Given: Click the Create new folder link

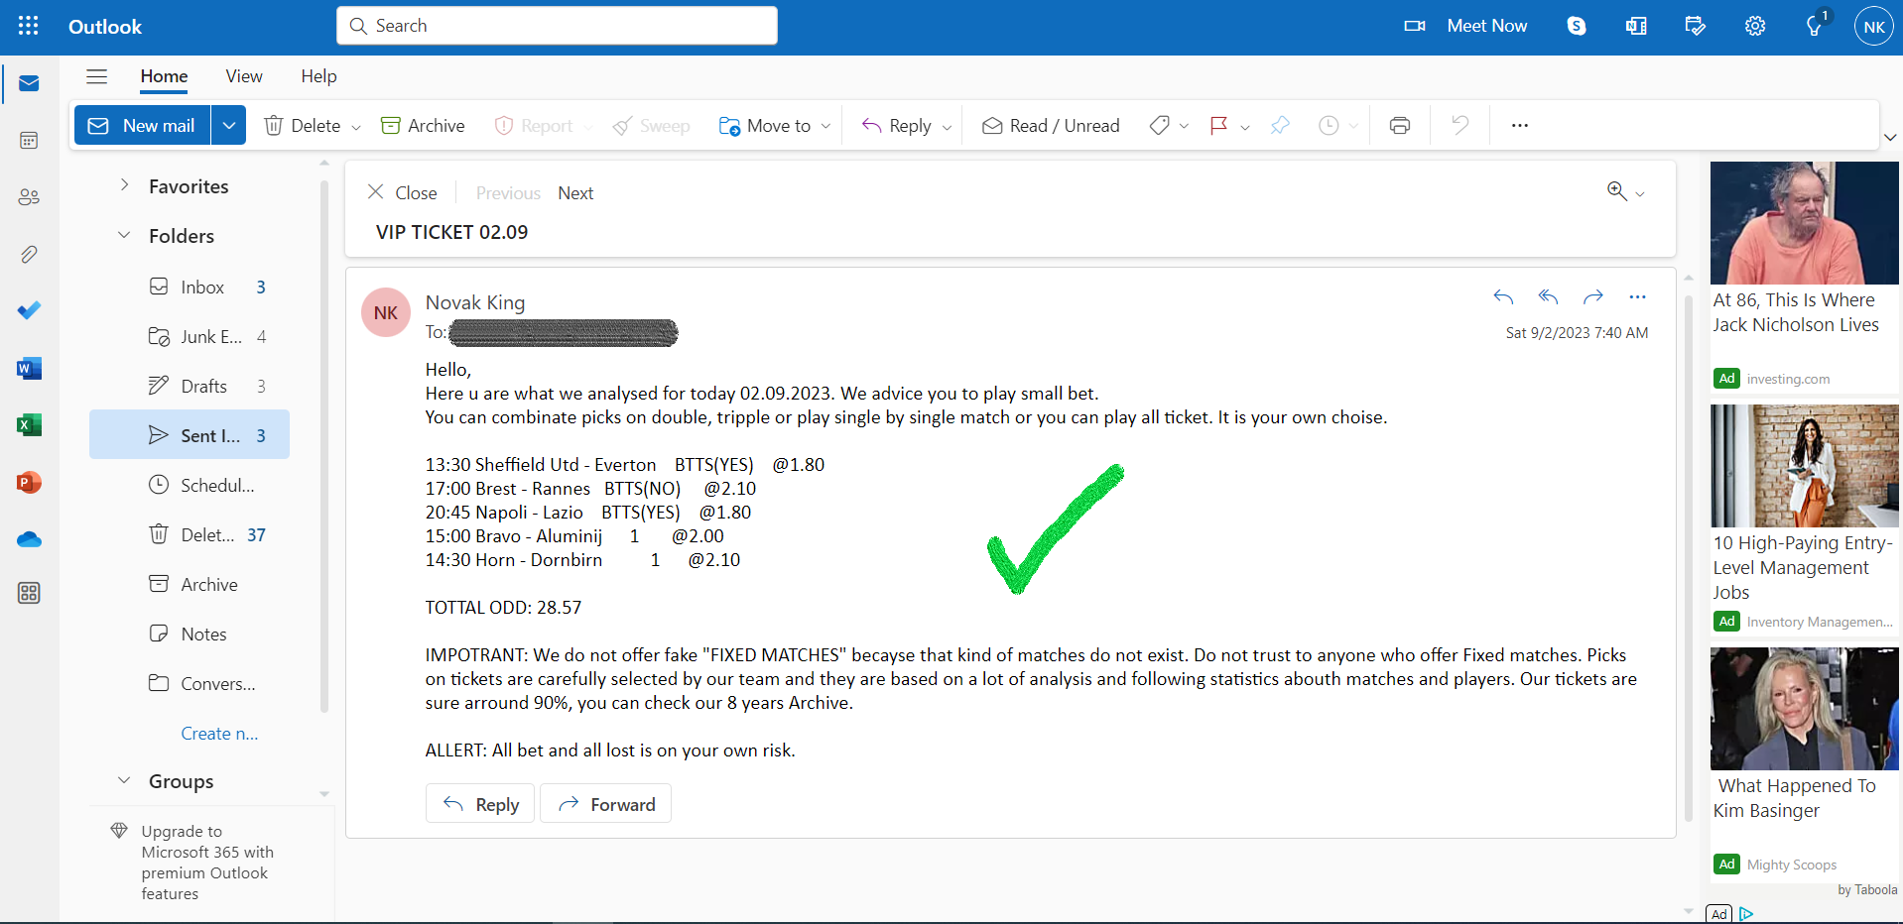Looking at the screenshot, I should [x=219, y=734].
